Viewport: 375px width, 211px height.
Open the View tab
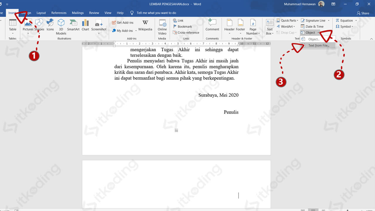108,13
